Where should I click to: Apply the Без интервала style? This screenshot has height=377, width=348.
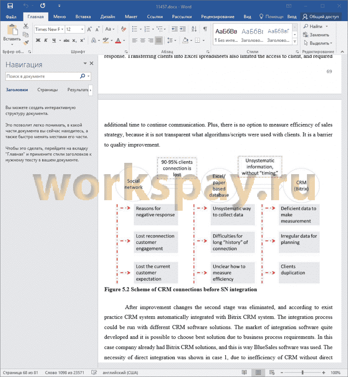tap(226, 35)
